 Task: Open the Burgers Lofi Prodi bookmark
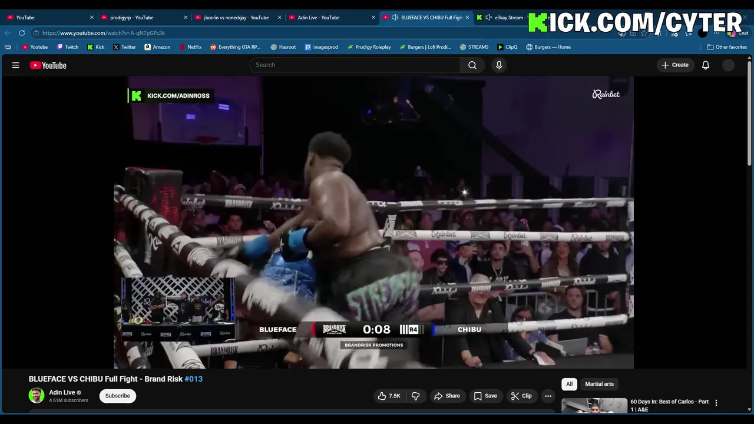[425, 47]
